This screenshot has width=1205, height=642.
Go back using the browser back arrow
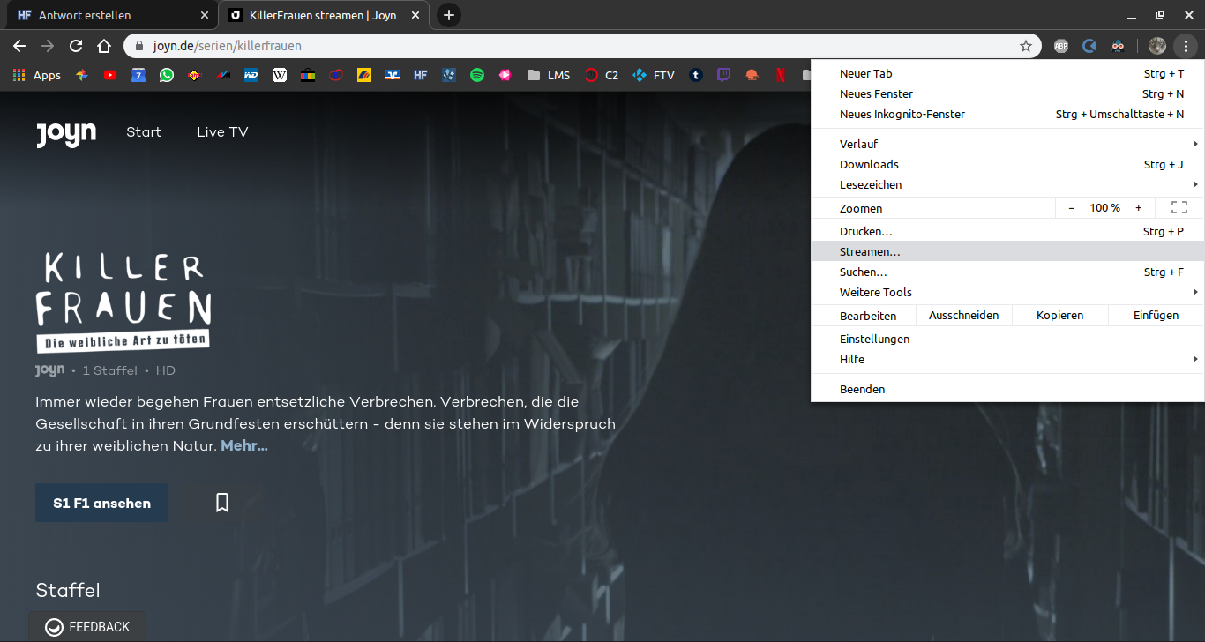[19, 46]
